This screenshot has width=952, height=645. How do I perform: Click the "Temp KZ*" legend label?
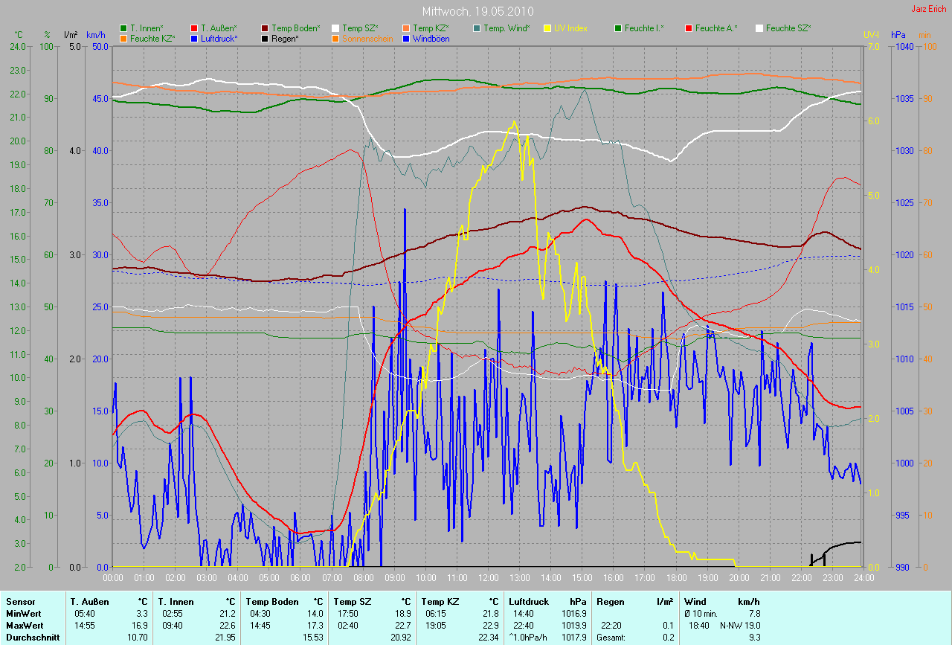431,28
